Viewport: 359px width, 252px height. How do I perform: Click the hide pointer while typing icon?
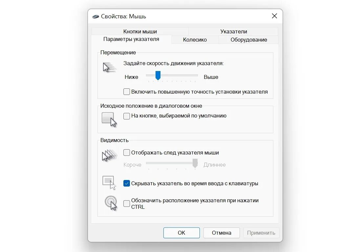point(109,183)
